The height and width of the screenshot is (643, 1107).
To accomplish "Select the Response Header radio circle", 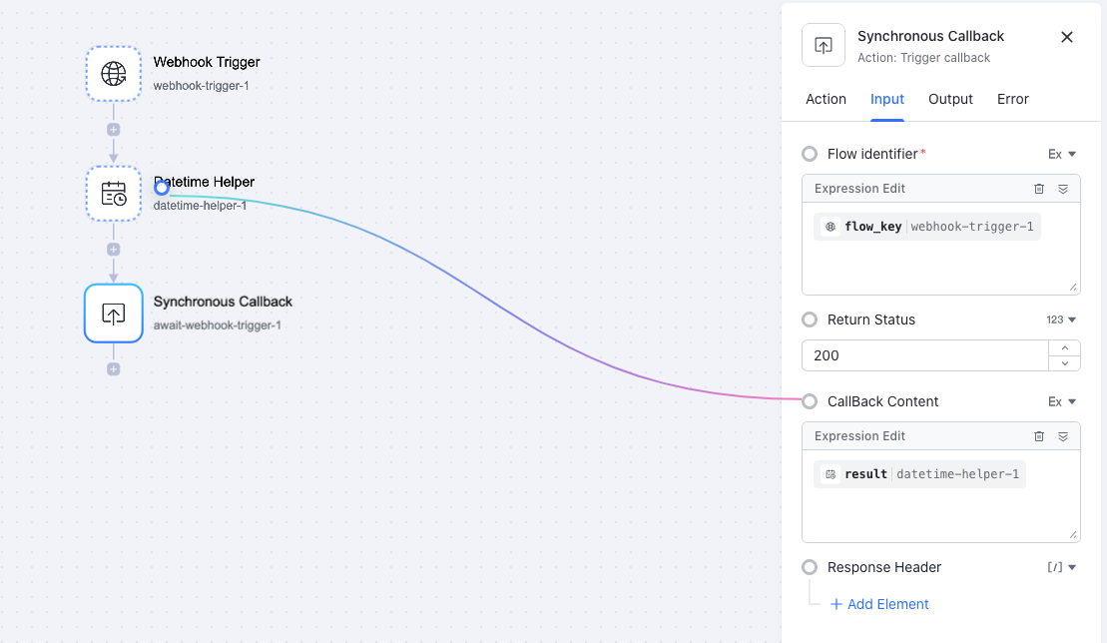I will click(x=809, y=567).
